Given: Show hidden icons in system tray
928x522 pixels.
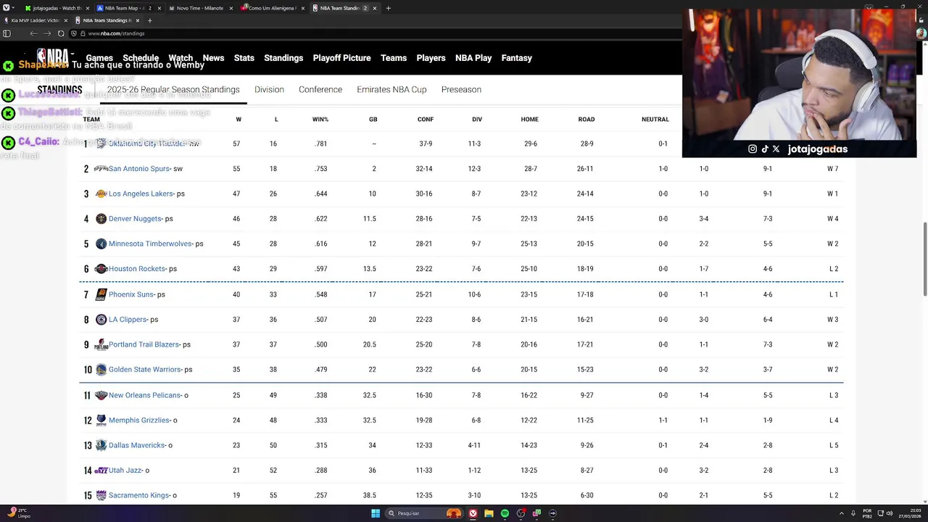Looking at the screenshot, I should coord(842,513).
